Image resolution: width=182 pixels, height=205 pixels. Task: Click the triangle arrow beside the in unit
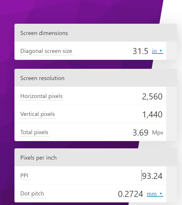(161, 51)
